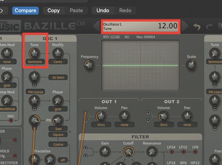This screenshot has height=165, width=222.
Task: Click the OSC 1 PM coarse knob
Action: (x=35, y=100)
